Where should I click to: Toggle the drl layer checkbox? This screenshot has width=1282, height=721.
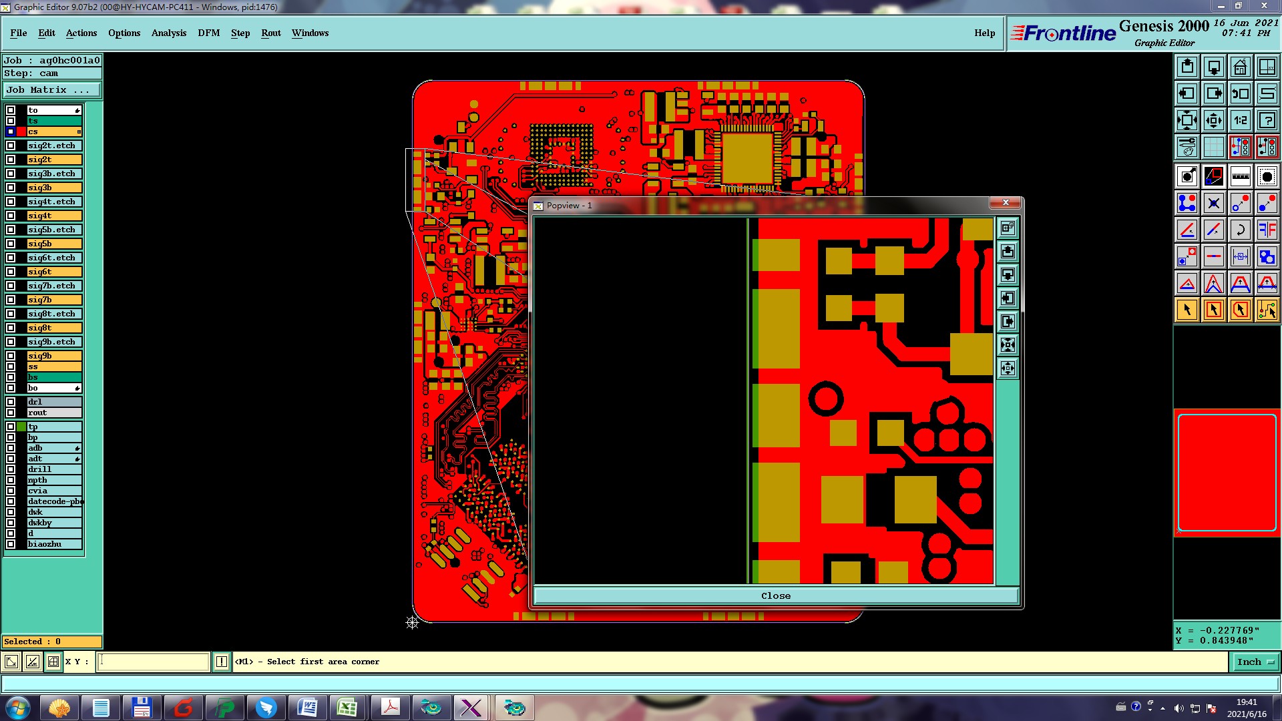(x=11, y=402)
